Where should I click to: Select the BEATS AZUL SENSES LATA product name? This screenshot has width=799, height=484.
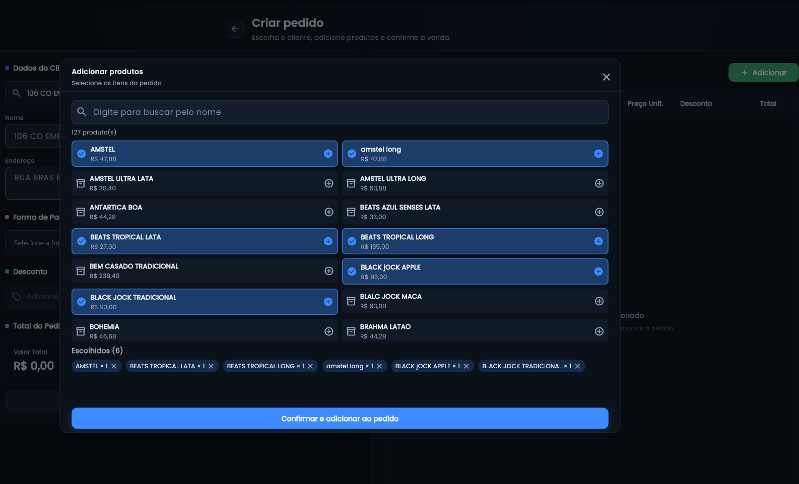400,208
